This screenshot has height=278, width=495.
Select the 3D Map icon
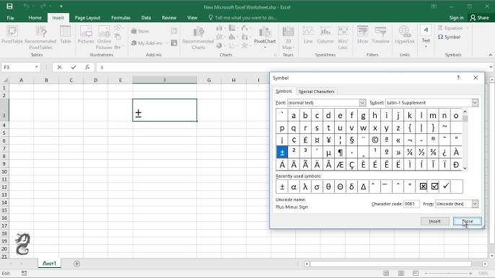coord(288,32)
